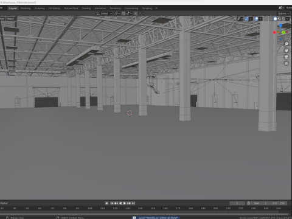This screenshot has width=292, height=219.
Task: Click the Start frame field
Action: pyautogui.click(x=260, y=203)
